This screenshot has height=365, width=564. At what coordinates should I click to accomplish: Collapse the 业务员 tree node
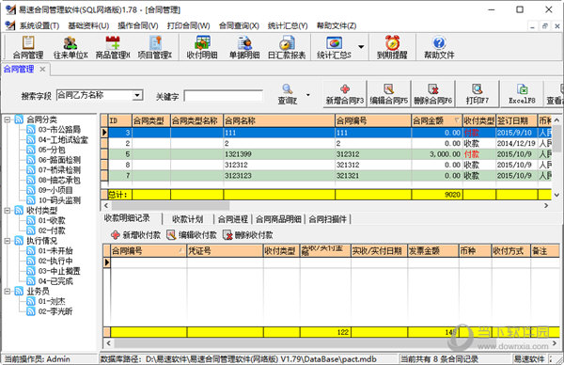click(x=8, y=291)
